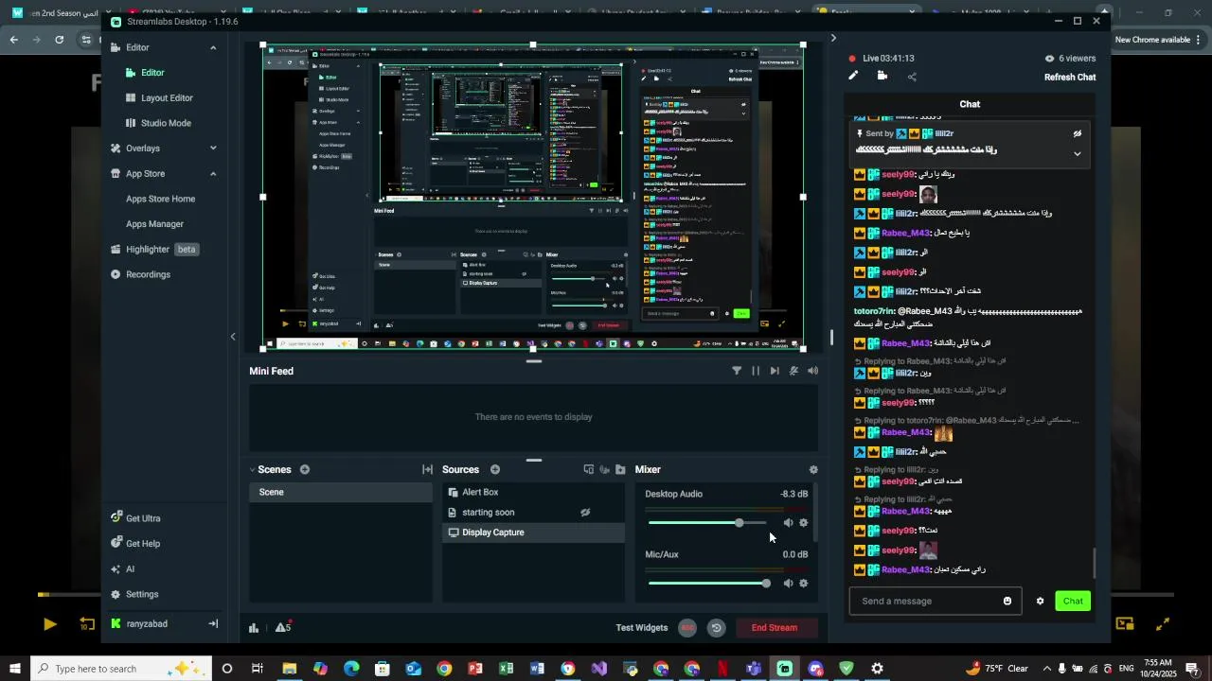Open chat emoji picker icon
This screenshot has height=681, width=1212.
click(1007, 602)
